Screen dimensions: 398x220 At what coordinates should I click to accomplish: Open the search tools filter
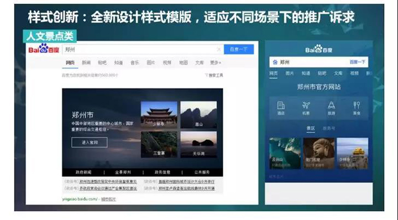[x=214, y=75]
